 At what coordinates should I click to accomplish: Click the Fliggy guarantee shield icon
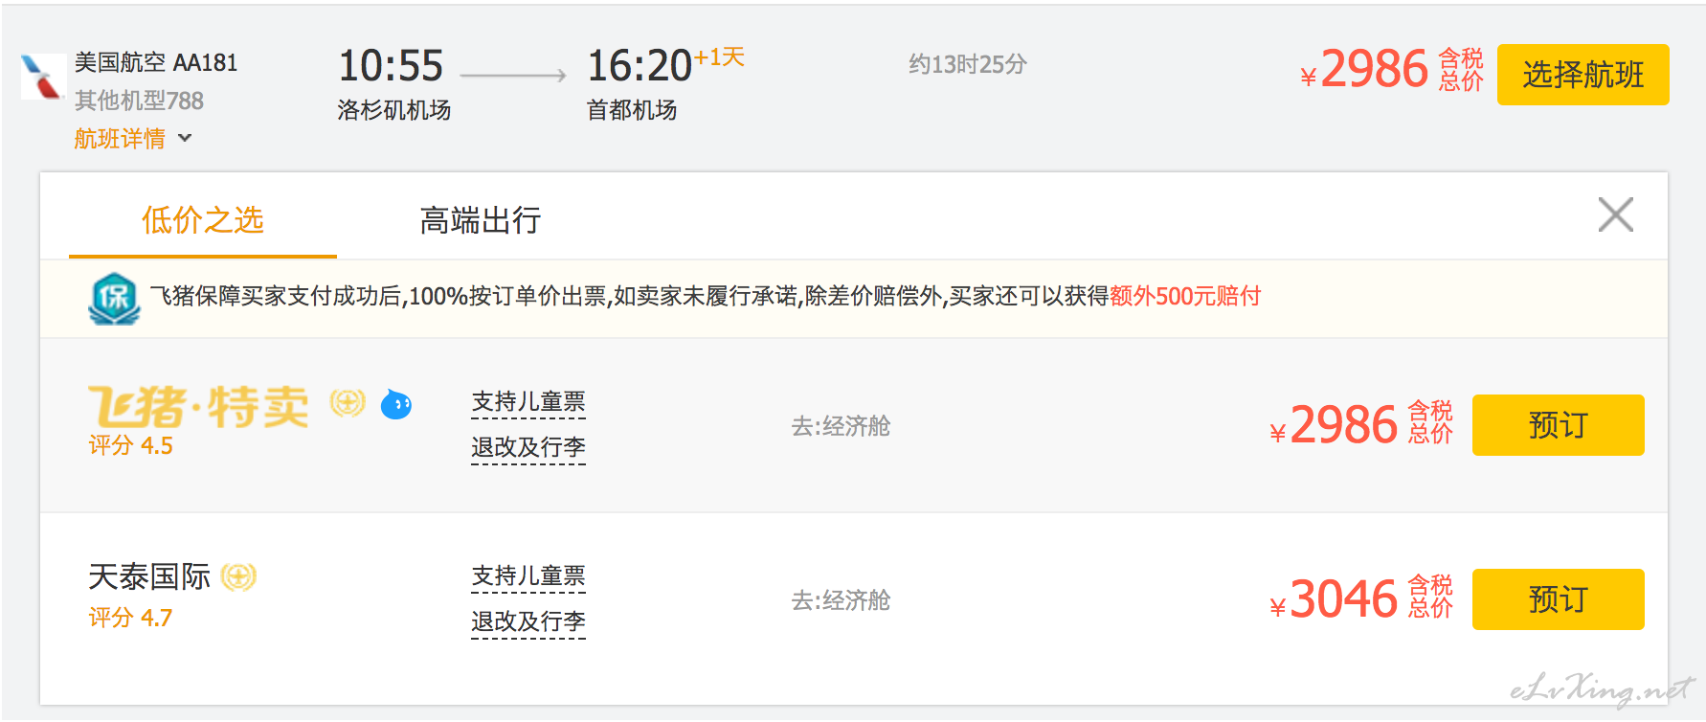(115, 298)
